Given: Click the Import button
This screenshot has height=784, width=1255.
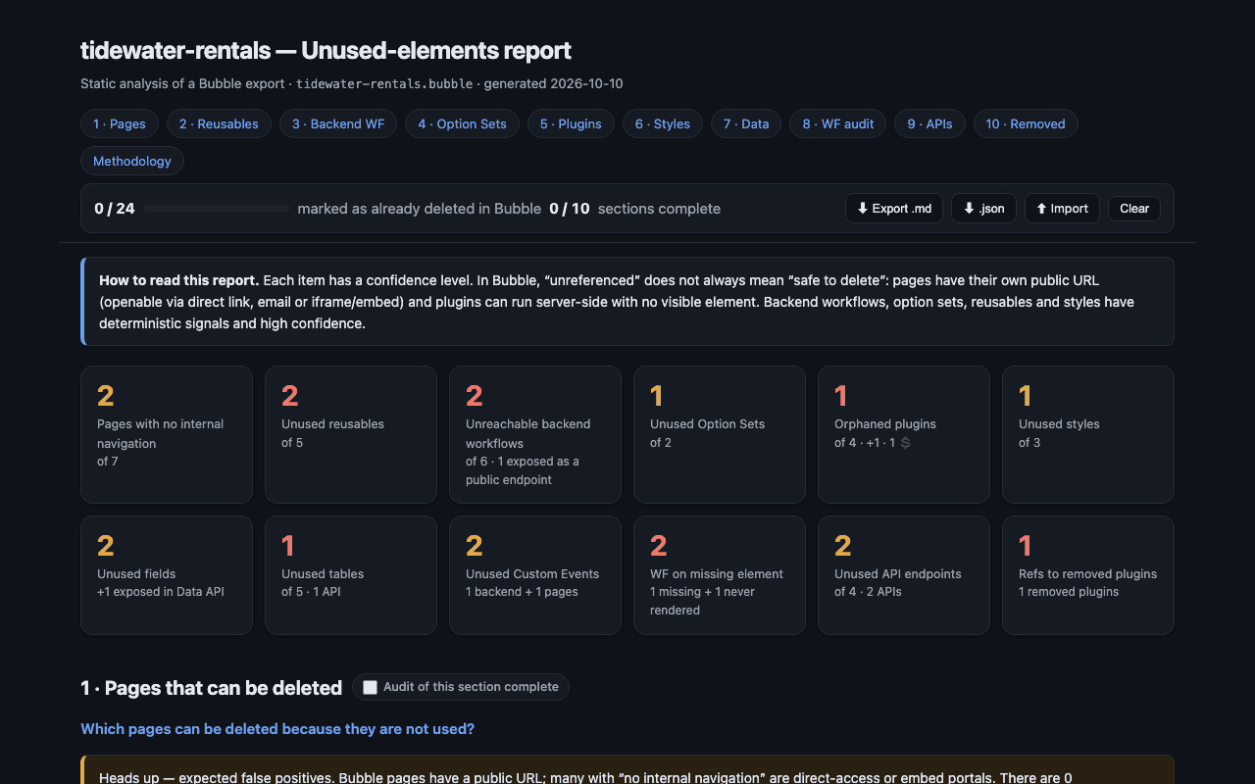Looking at the screenshot, I should click(x=1062, y=208).
